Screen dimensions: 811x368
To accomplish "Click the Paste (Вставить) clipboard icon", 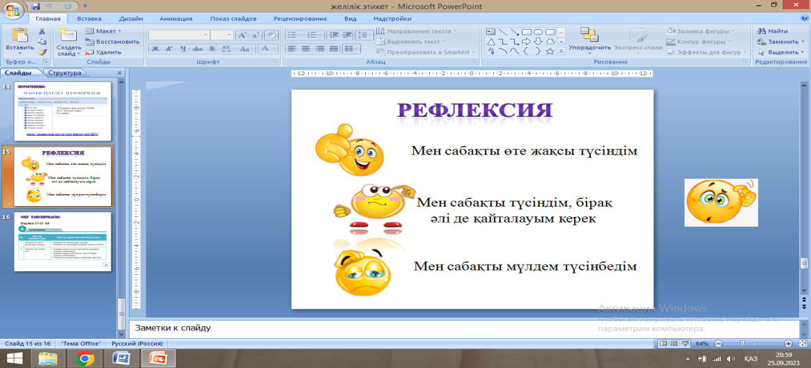I will 19,35.
